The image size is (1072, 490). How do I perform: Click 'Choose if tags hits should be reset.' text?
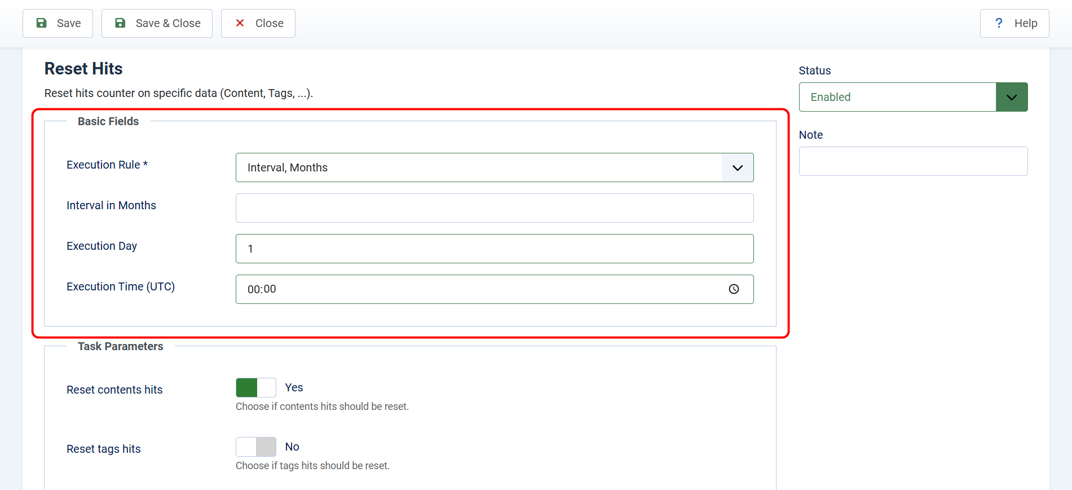(x=312, y=466)
